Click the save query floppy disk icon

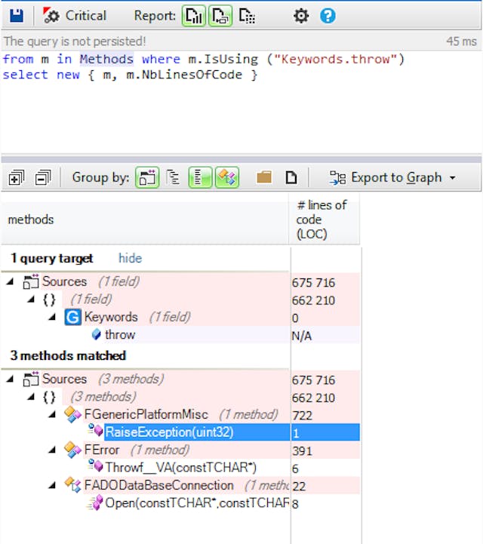coord(17,15)
